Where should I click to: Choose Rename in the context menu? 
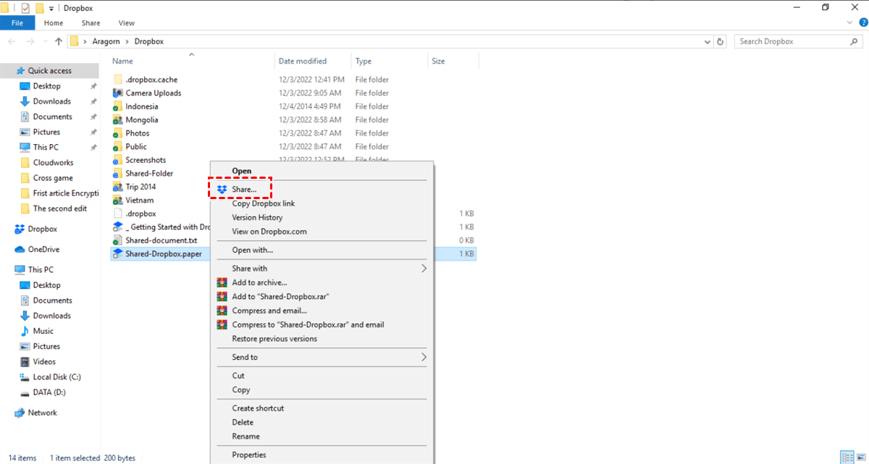tap(245, 436)
